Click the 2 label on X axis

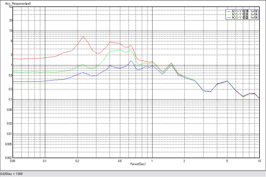[184, 161]
